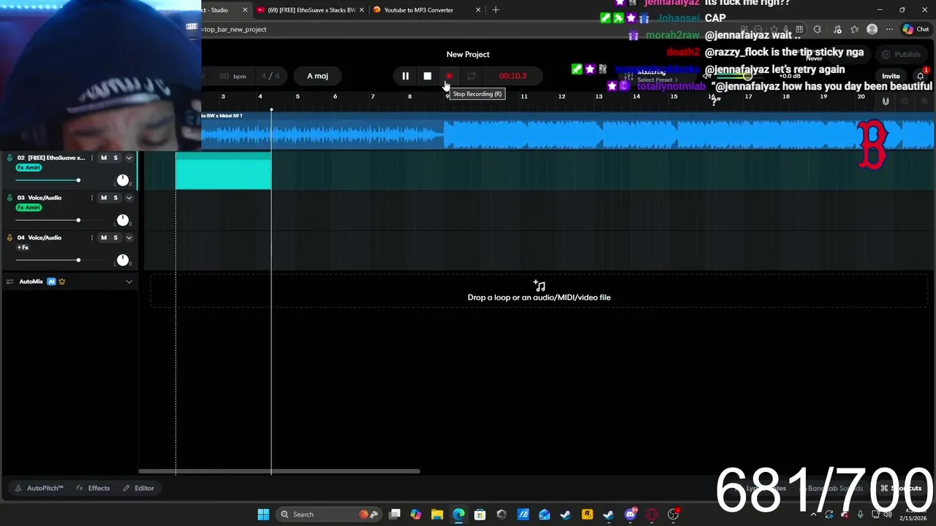Image resolution: width=936 pixels, height=526 pixels.
Task: Open Opera GX from taskbar
Action: [x=652, y=514]
